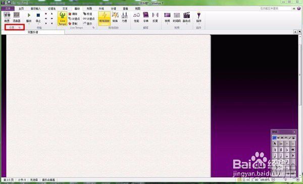Start playback with the green Play button
Screen dimensions: 303x184
pyautogui.click(x=29, y=17)
